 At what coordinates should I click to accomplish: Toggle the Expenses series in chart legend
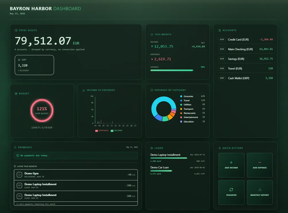[x=102, y=131]
